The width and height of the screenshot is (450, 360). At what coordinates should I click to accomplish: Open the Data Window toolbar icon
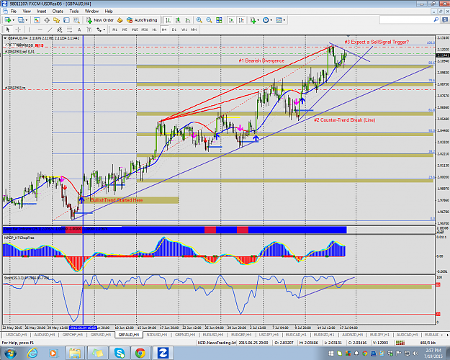(x=47, y=20)
